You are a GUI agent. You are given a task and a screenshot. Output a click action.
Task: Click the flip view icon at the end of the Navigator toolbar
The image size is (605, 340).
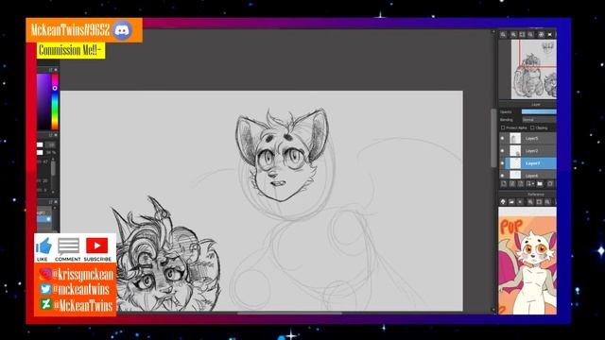click(550, 34)
